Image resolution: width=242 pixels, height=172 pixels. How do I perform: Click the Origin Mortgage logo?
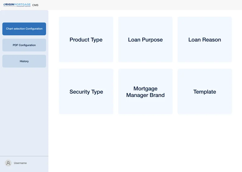(x=17, y=5)
